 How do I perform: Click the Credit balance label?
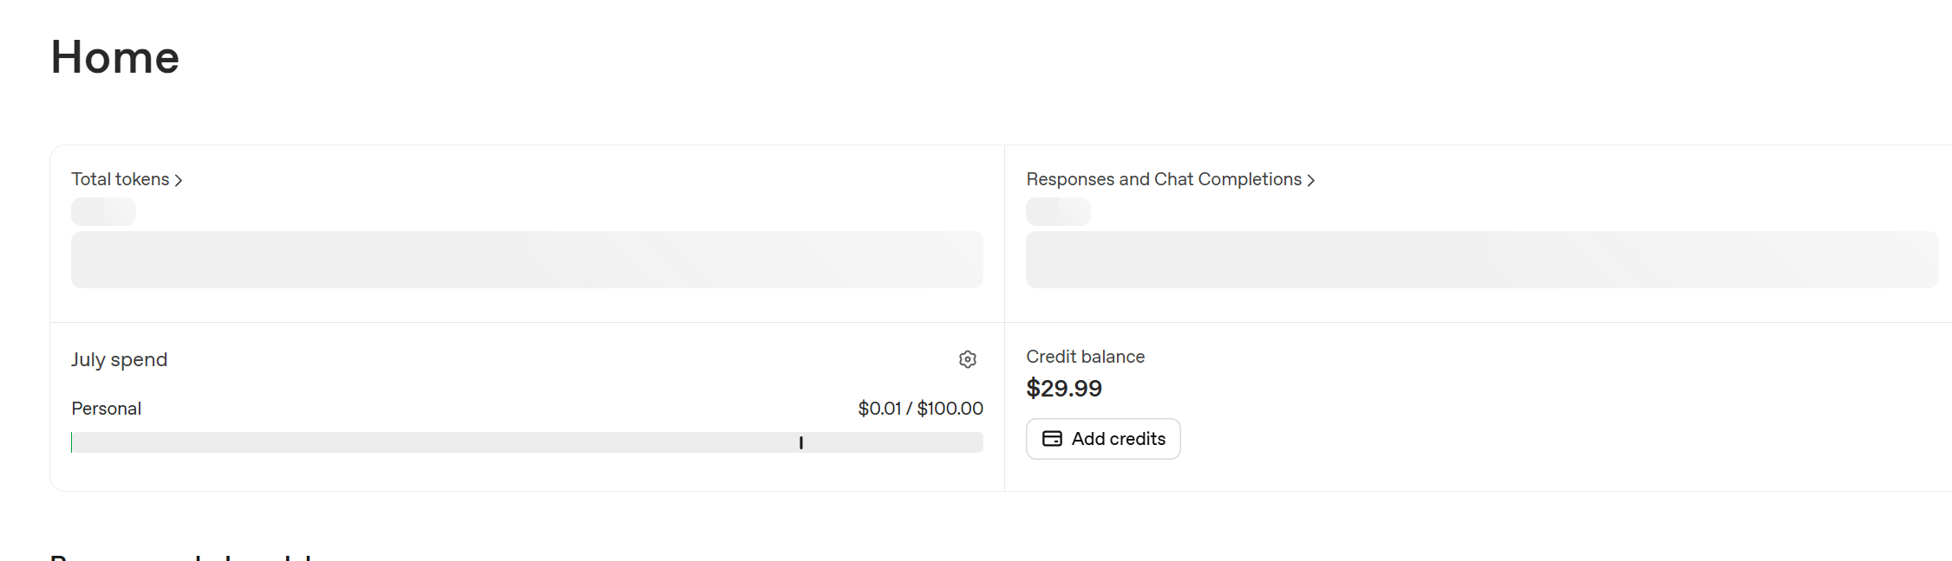1085,357
